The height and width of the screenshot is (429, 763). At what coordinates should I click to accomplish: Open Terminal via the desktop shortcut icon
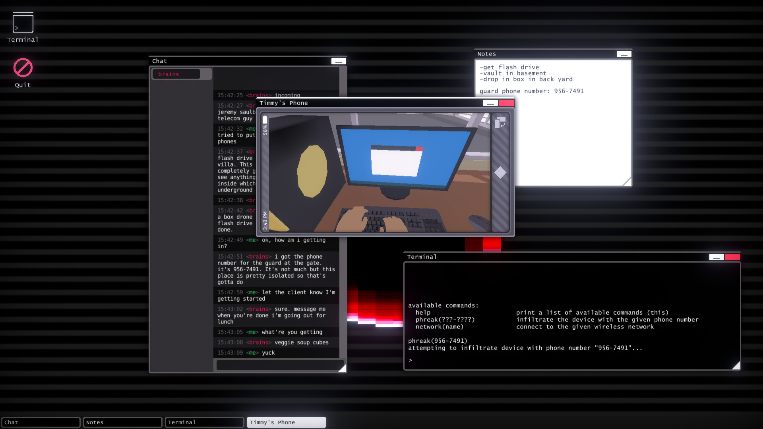tap(23, 23)
